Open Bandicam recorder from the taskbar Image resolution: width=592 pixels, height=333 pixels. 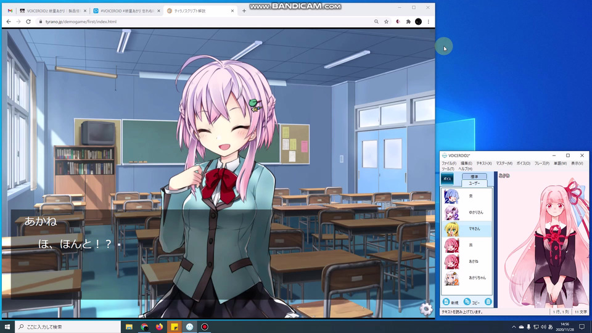205,327
